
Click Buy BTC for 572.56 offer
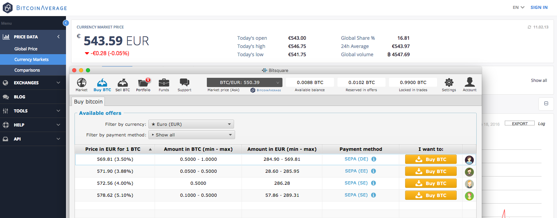(431, 183)
